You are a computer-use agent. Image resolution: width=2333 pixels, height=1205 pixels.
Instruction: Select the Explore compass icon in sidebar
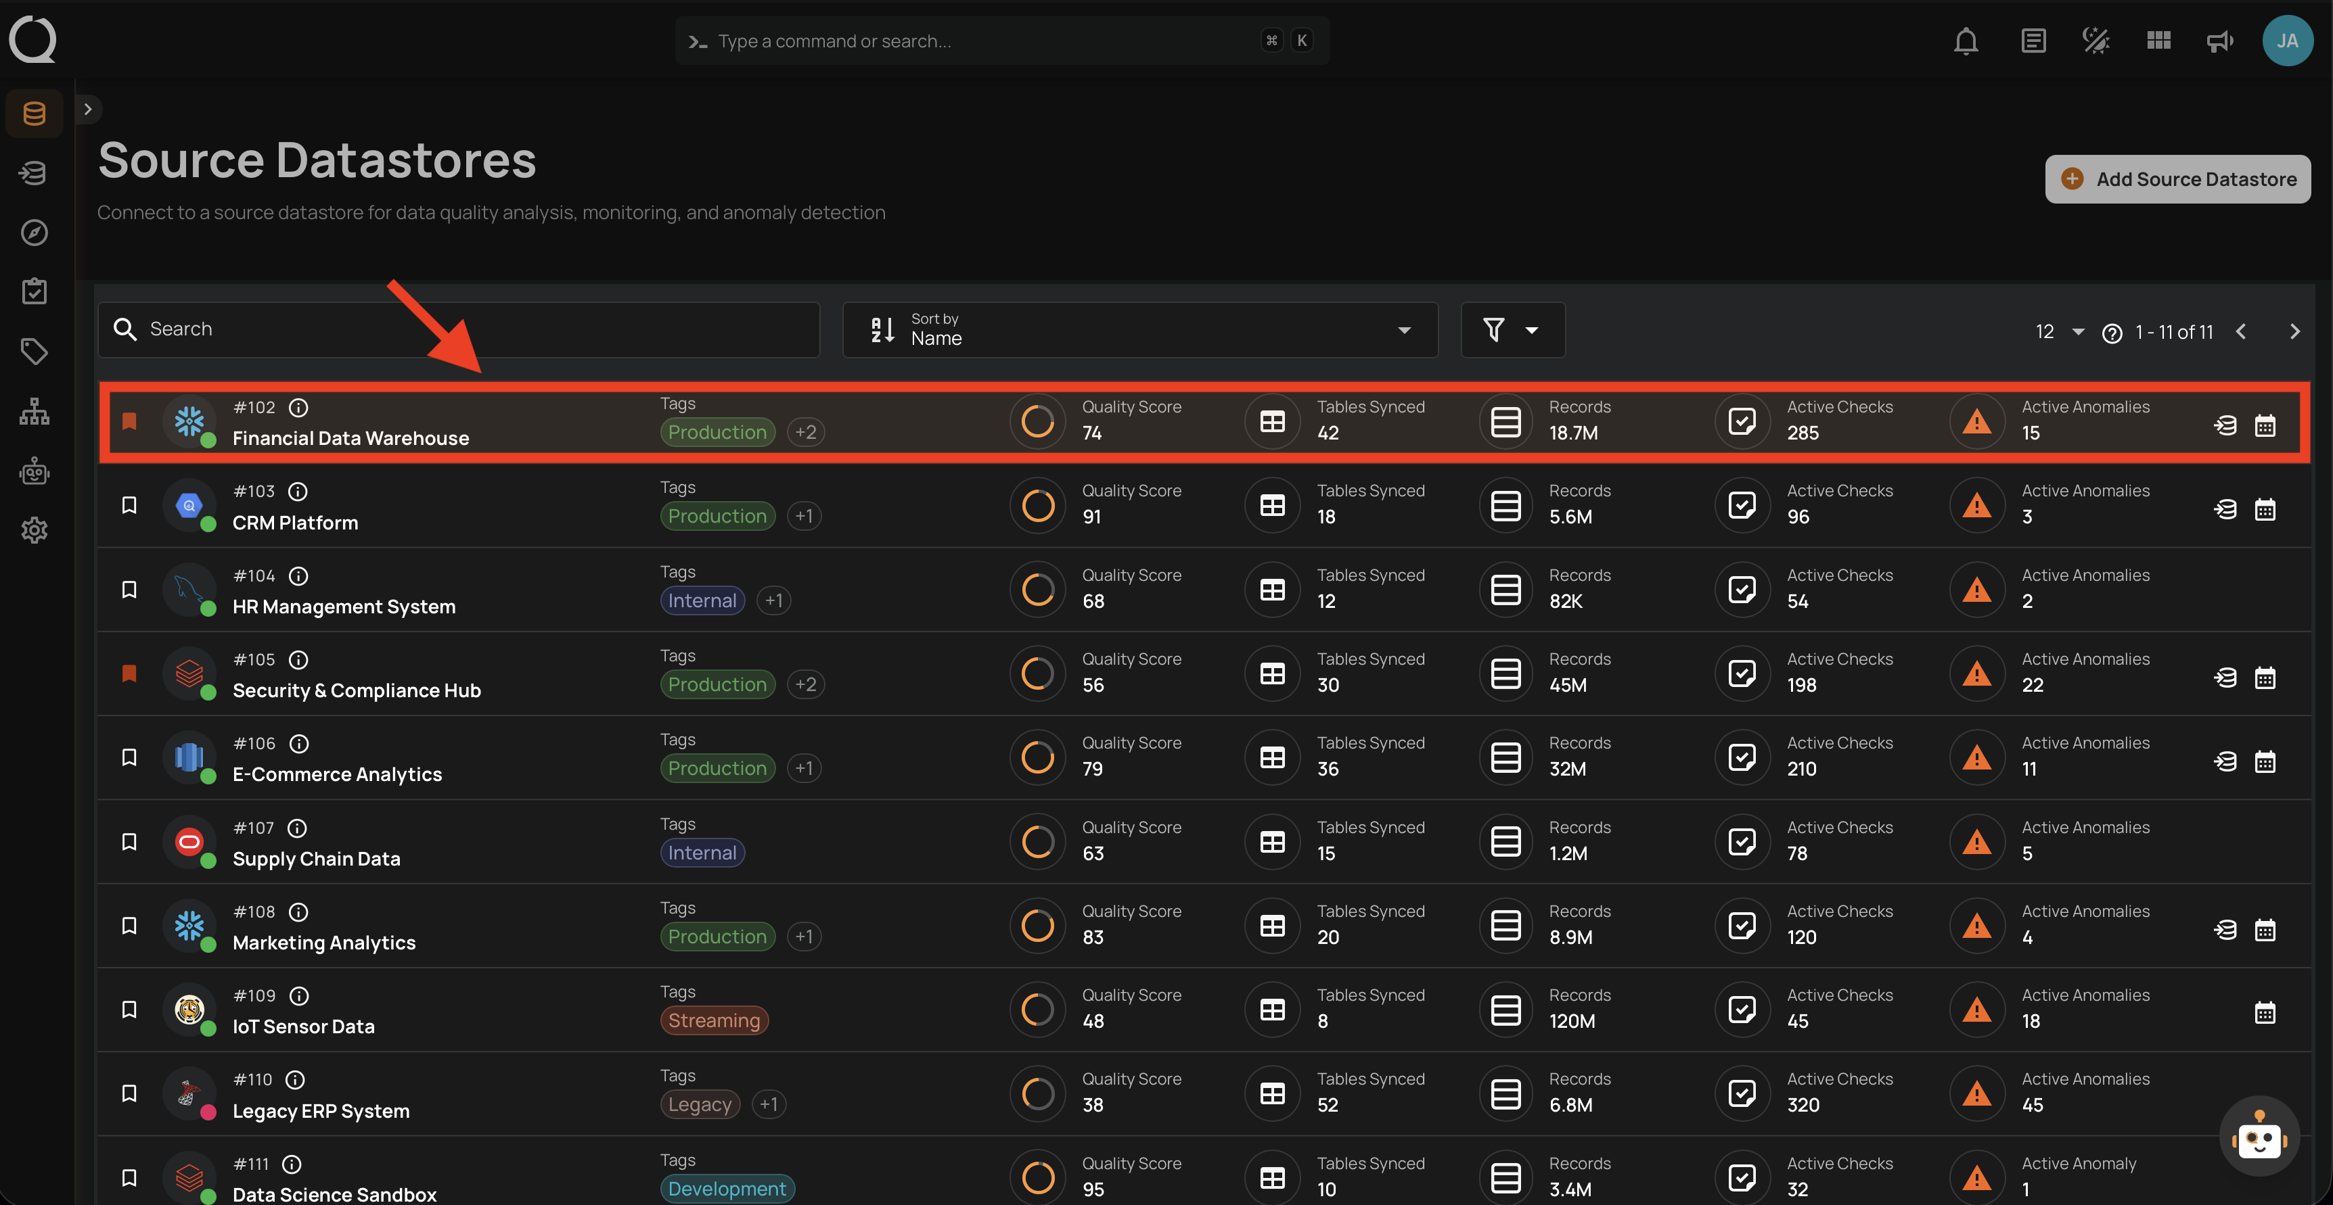point(34,232)
